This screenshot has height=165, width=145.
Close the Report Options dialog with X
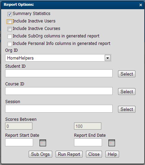point(141,5)
